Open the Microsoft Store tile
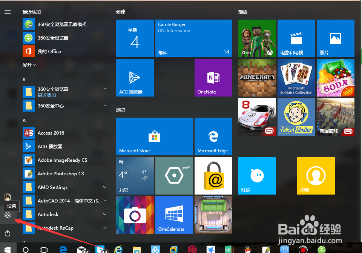Viewport: 362px width, 253px height. pyautogui.click(x=155, y=136)
